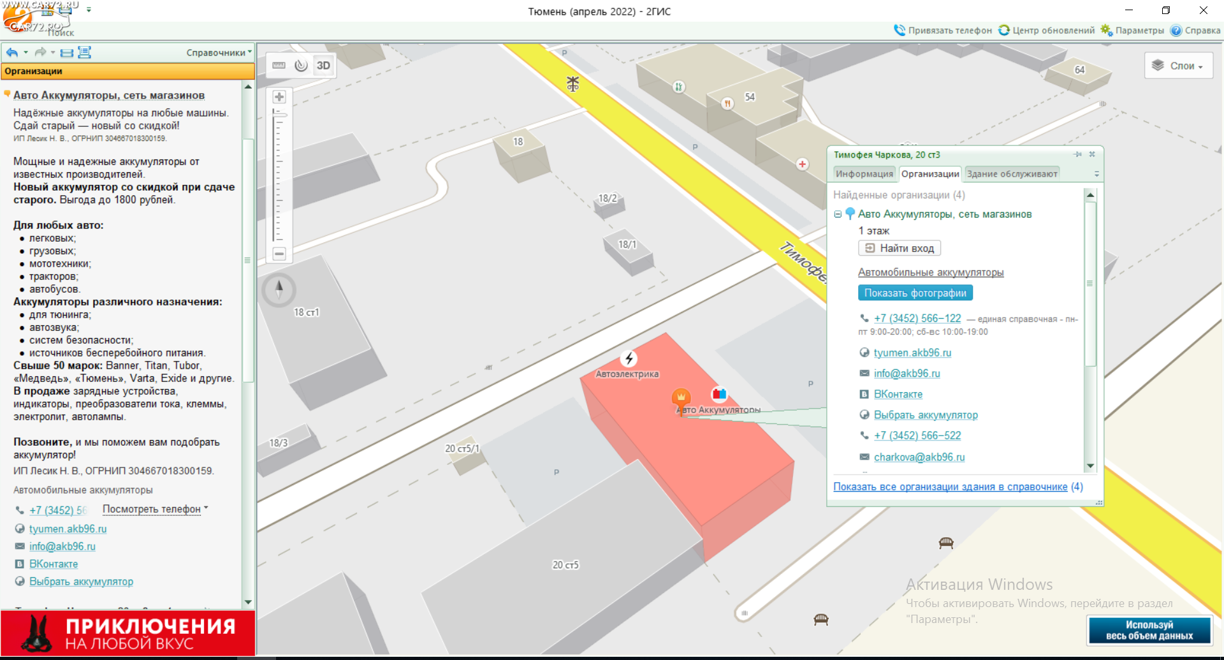The image size is (1224, 660).
Task: Switch to detailed card view icon
Action: 84,52
